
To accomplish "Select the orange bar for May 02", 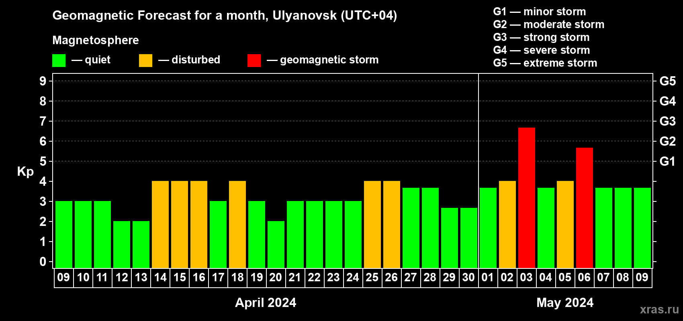I will pyautogui.click(x=507, y=225).
